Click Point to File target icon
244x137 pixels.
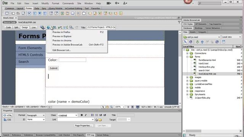tap(96, 120)
